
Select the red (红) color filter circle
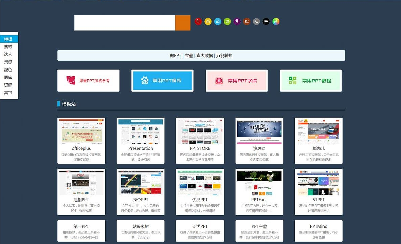click(198, 21)
